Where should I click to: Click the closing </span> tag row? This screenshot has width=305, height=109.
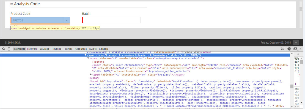94,78
